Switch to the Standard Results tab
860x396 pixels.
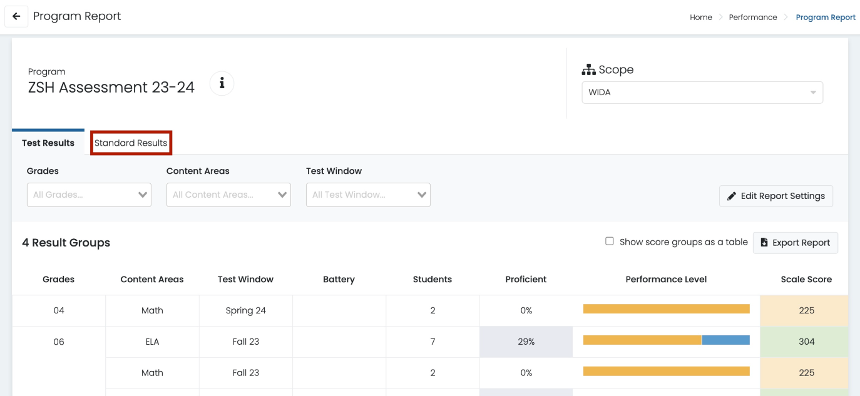coord(131,143)
